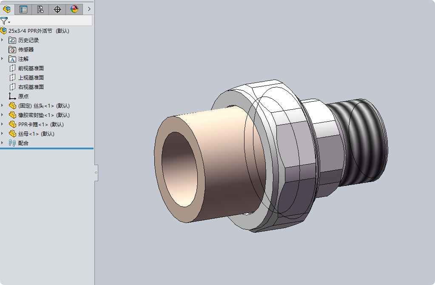435x285 pixels.
Task: Expand the 丝母<1> component
Action: (x=2, y=134)
